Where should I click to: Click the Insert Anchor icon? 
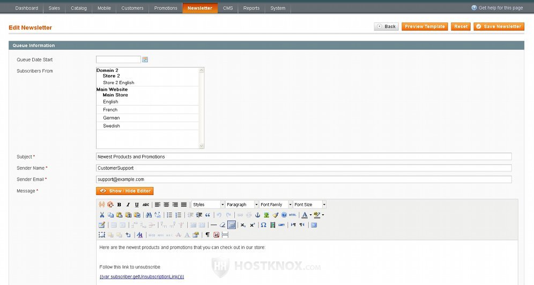pyautogui.click(x=257, y=215)
